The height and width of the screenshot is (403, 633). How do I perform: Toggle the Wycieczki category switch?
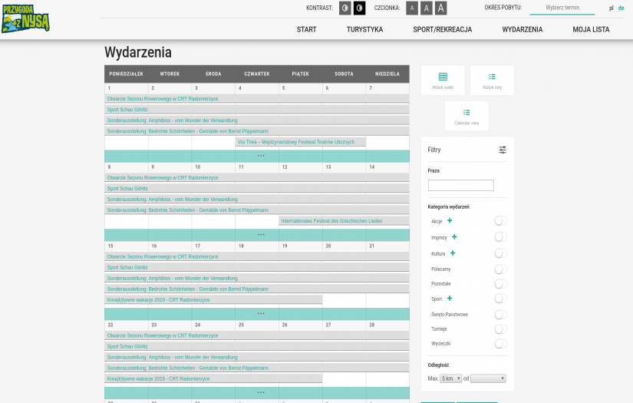click(x=500, y=344)
